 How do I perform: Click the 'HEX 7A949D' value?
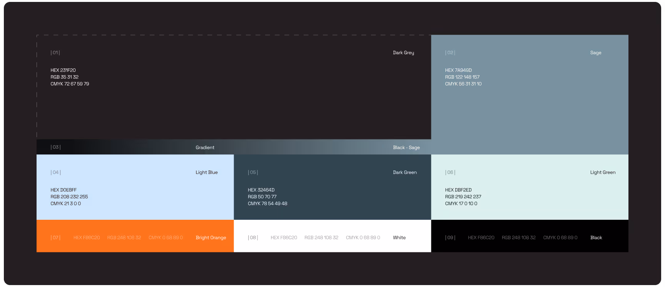pyautogui.click(x=458, y=70)
